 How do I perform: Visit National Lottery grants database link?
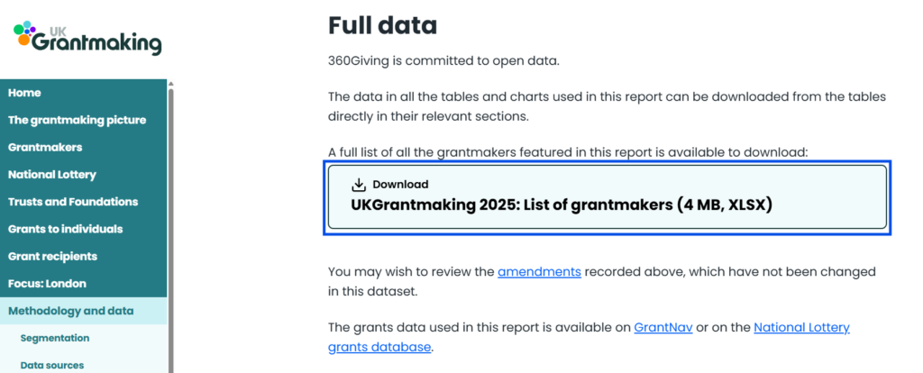(x=801, y=327)
